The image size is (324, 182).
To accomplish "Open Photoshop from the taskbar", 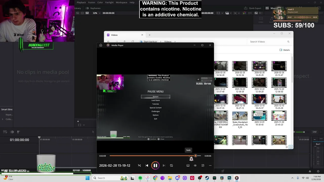I will click(x=229, y=178).
